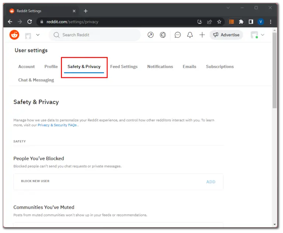Open the Privacy & Security FAQs link
The height and width of the screenshot is (233, 283).
tap(57, 125)
